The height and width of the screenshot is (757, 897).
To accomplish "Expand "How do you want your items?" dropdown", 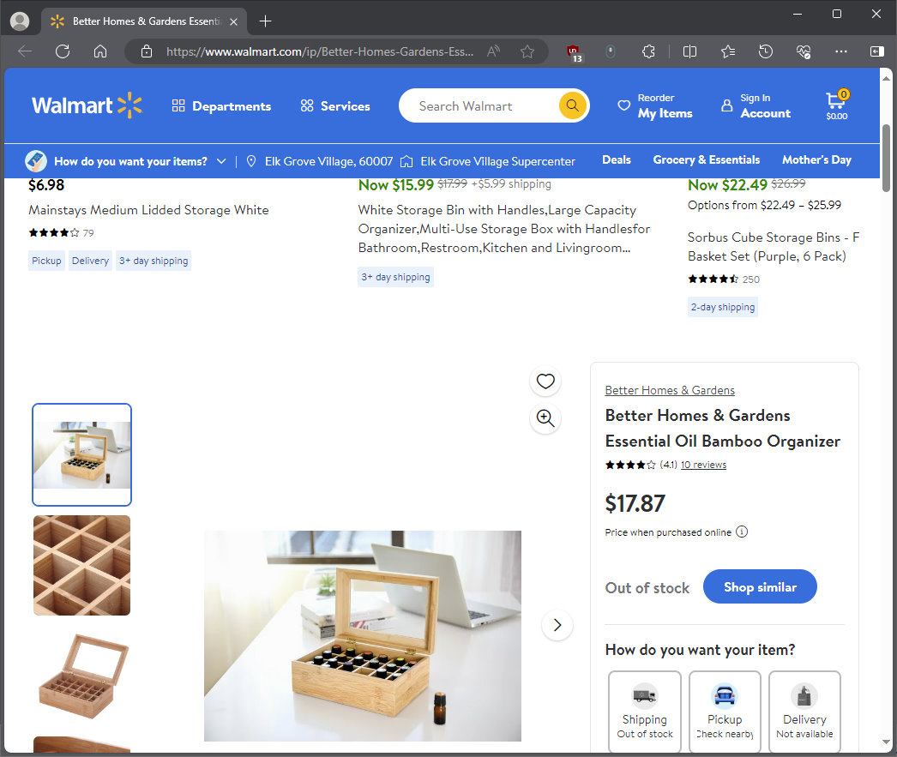I will click(130, 161).
